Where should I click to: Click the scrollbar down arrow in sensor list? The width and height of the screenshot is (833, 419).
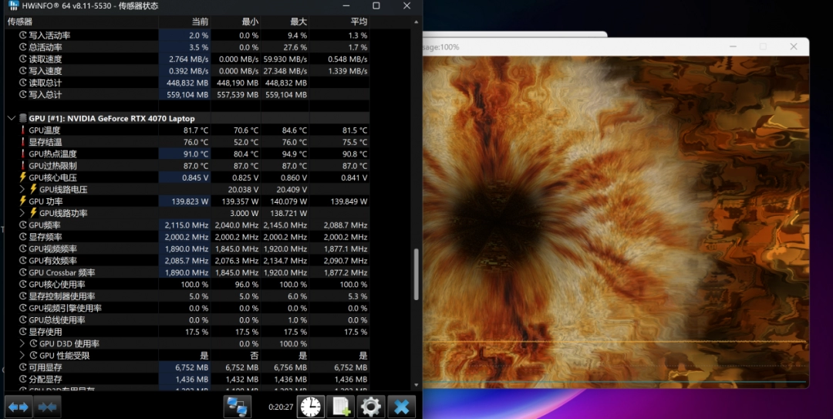click(416, 385)
